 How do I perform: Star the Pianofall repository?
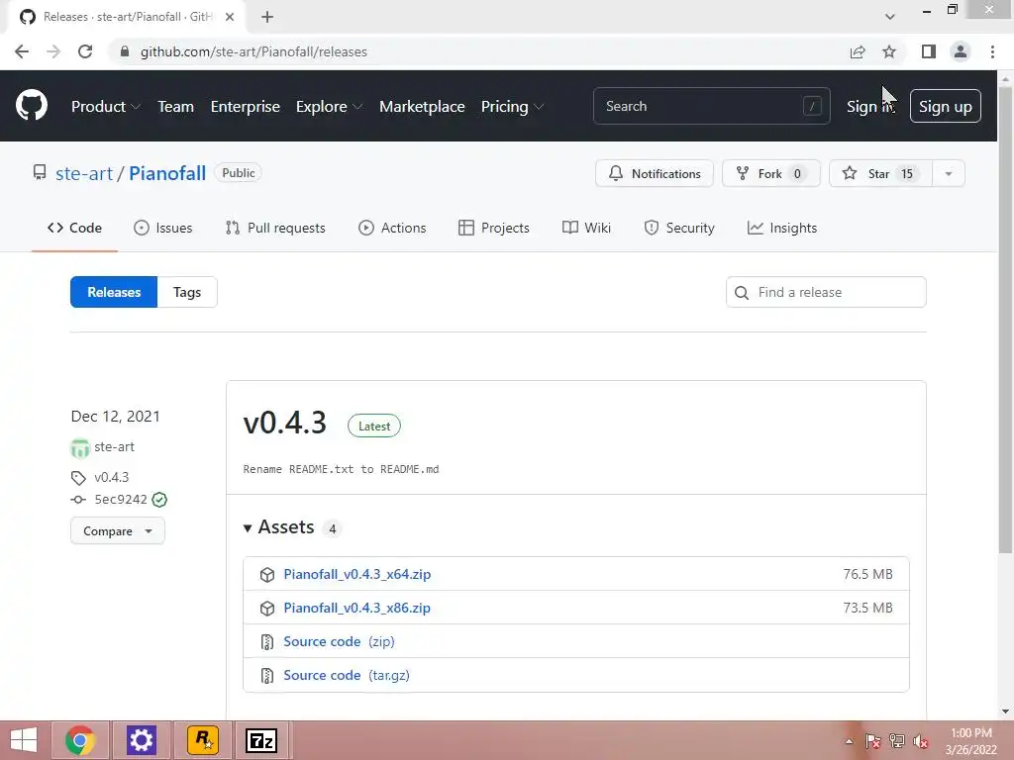click(x=880, y=174)
